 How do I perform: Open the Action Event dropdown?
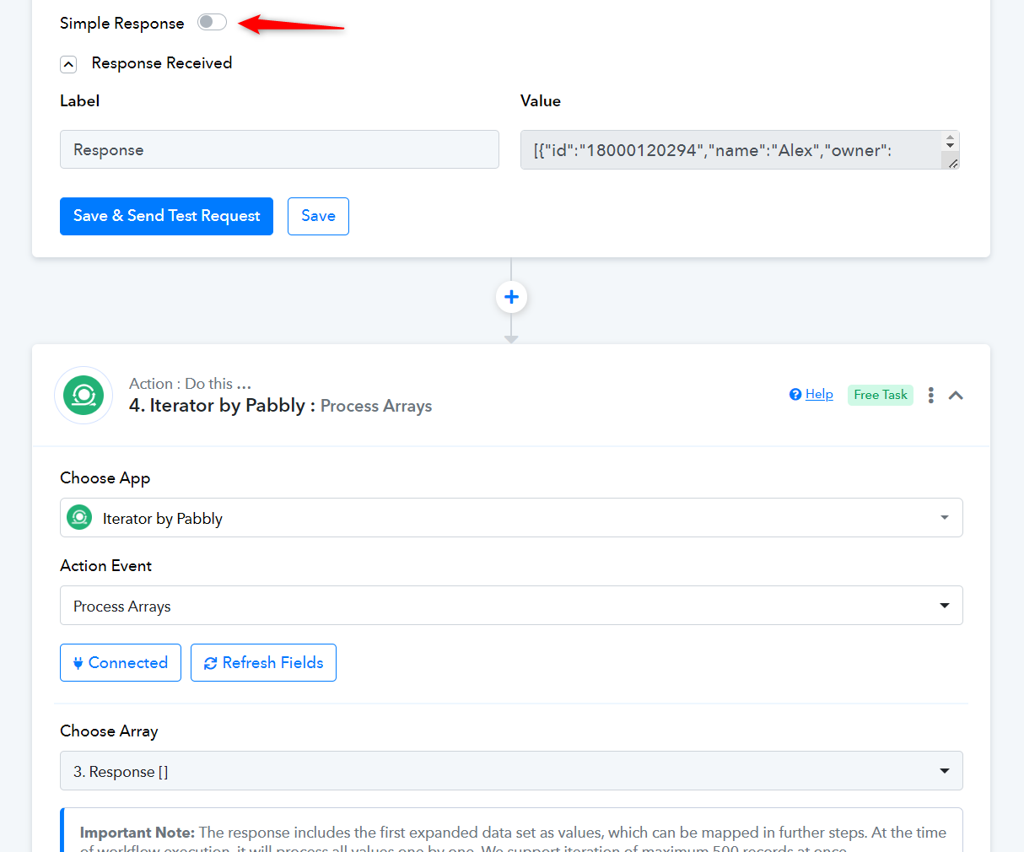pyautogui.click(x=511, y=605)
